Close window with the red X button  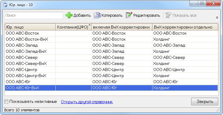click(x=213, y=4)
